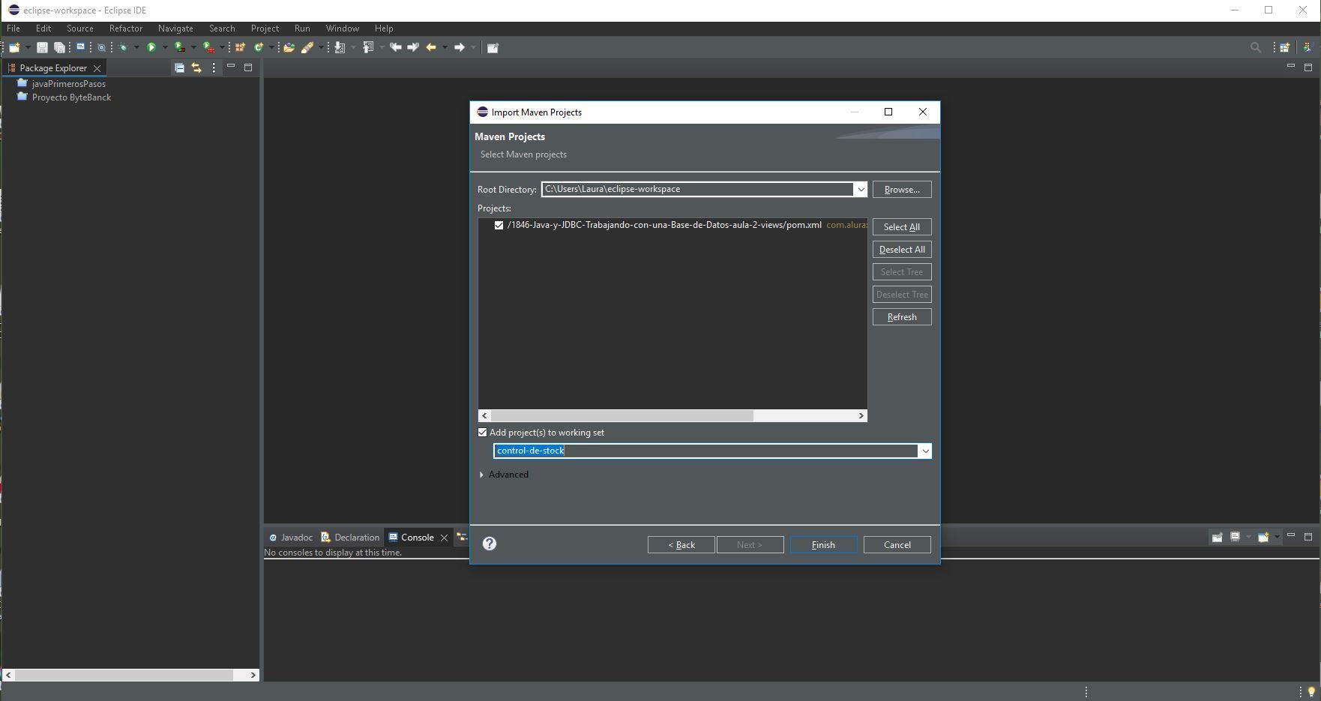
Task: Click the < Back button
Action: pyautogui.click(x=681, y=545)
